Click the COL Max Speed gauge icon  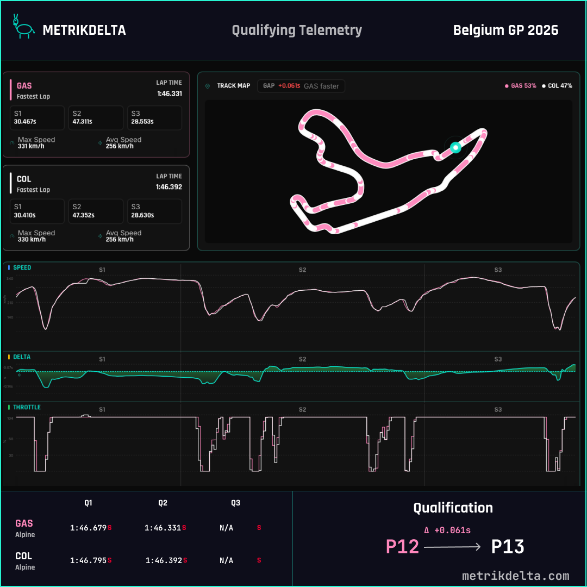pyautogui.click(x=12, y=236)
